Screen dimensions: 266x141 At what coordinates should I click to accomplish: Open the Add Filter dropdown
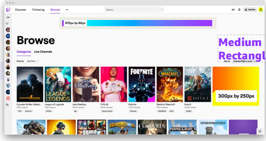[x=32, y=61]
